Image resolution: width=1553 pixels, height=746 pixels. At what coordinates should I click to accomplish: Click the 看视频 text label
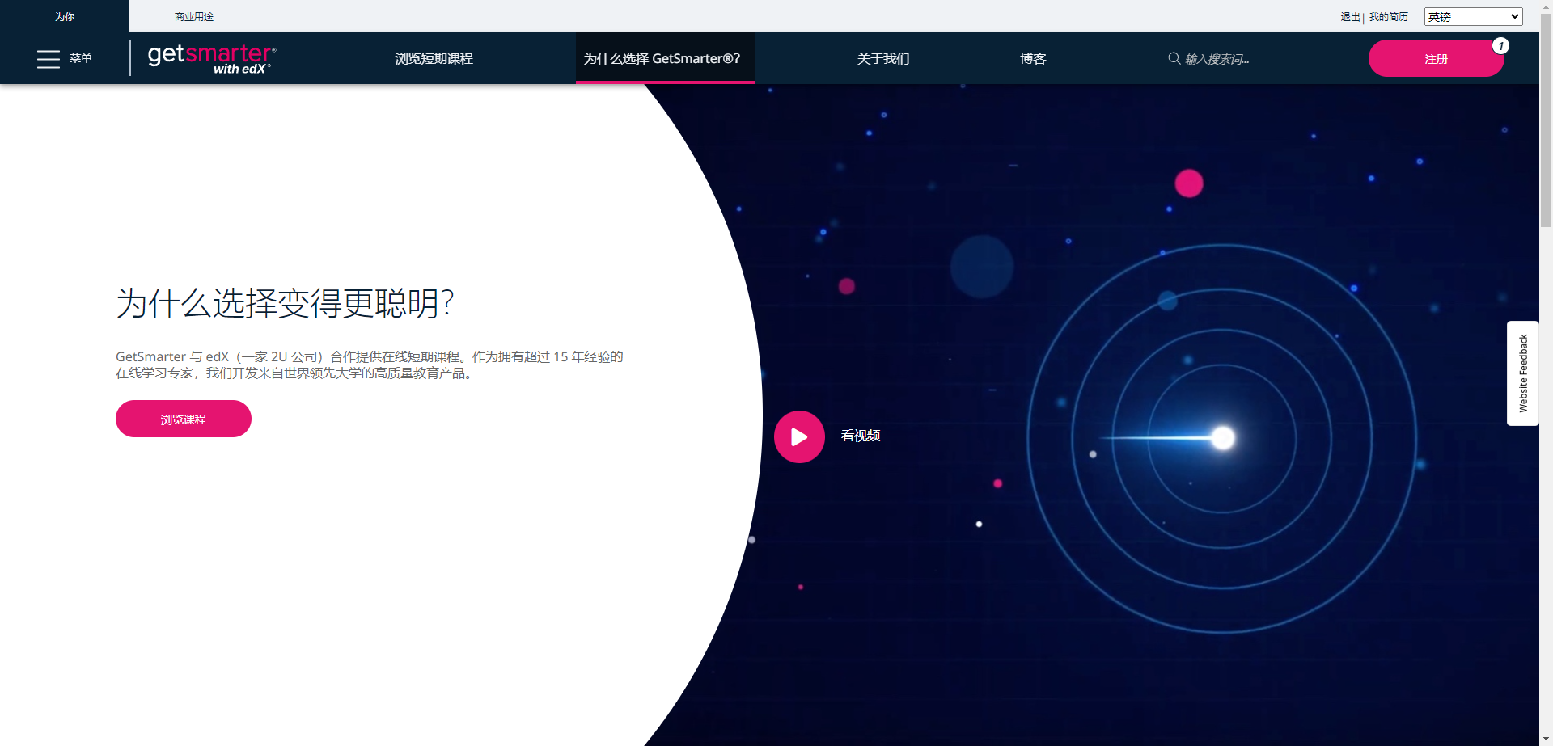pyautogui.click(x=861, y=436)
